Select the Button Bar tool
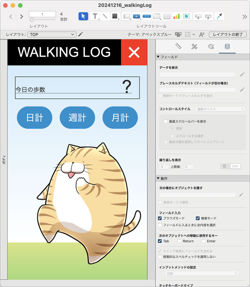The height and width of the screenshot is (287, 250). click(147, 16)
